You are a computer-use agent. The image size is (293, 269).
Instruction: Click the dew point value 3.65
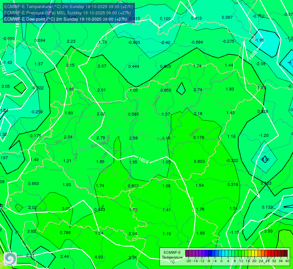31,231
